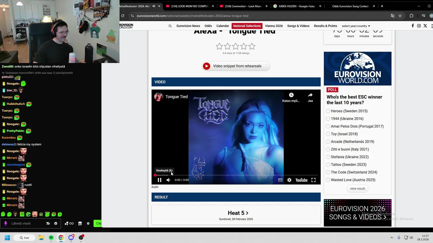
Task: Select Wasted Love (Austria 2025) option
Action: pos(328,180)
